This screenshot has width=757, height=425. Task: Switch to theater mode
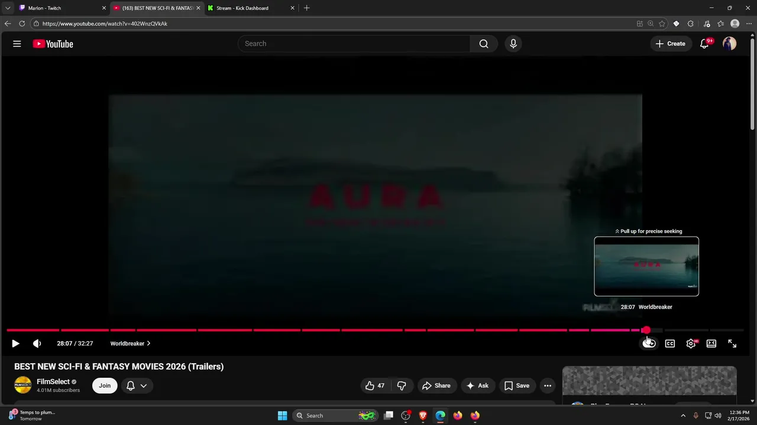(711, 344)
